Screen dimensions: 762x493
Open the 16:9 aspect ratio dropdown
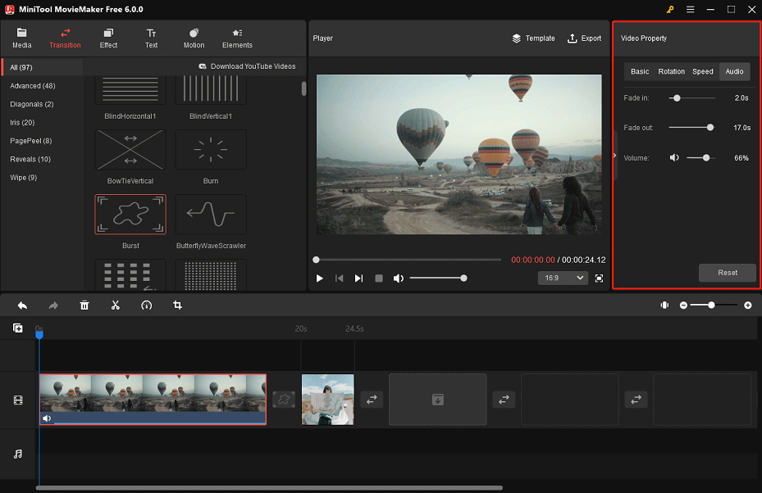[x=562, y=278]
